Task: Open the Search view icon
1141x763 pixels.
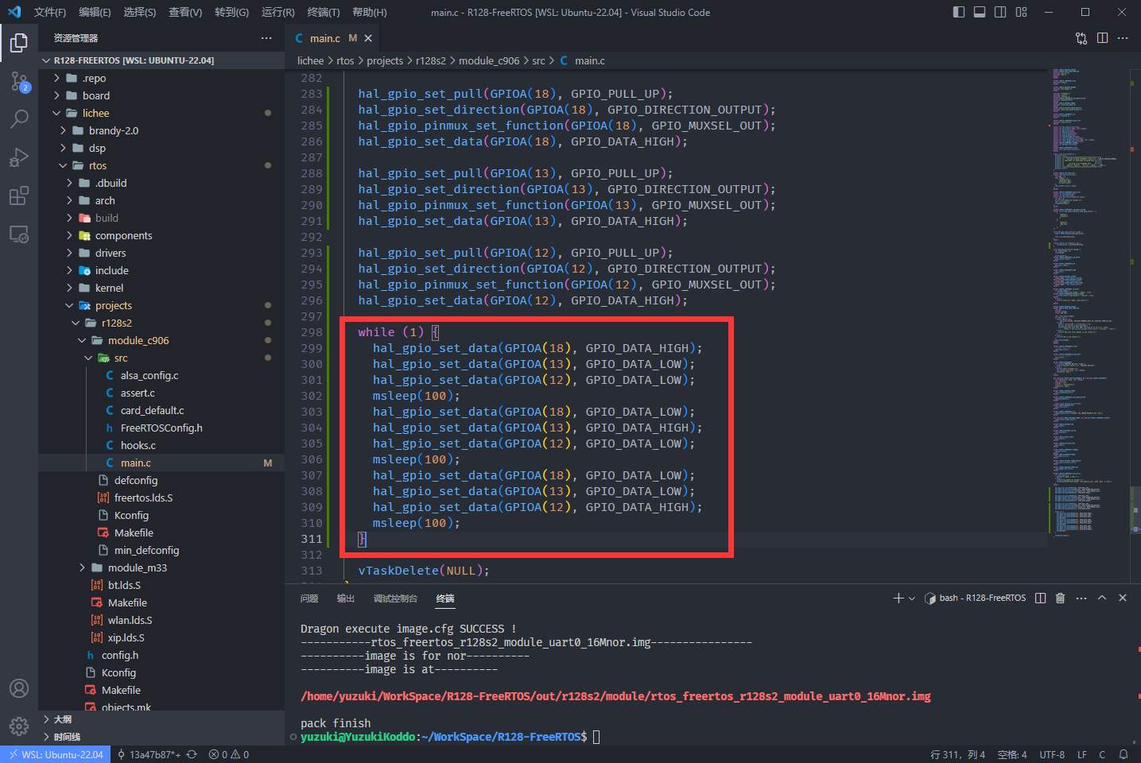Action: [x=19, y=119]
